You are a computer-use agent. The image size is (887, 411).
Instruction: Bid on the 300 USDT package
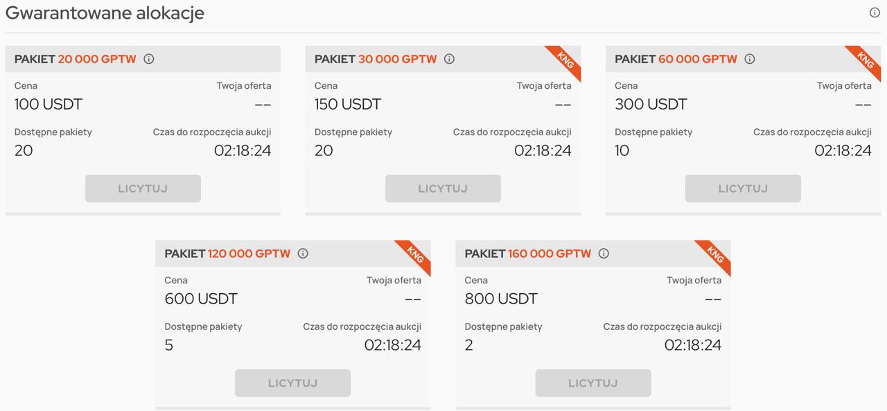[743, 189]
